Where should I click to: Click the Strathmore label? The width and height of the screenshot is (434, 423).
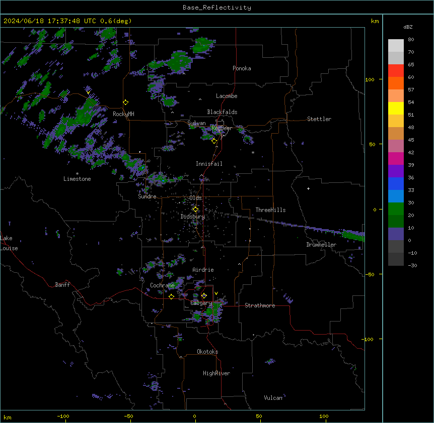coord(260,305)
